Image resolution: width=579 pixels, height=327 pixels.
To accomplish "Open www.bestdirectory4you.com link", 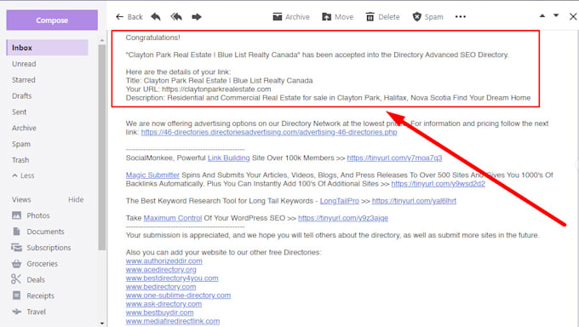I will point(172,278).
